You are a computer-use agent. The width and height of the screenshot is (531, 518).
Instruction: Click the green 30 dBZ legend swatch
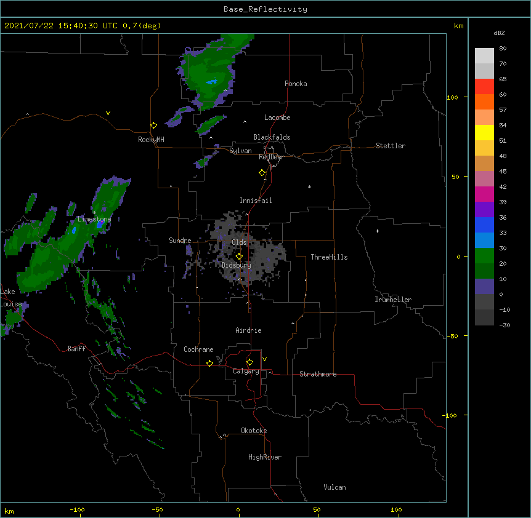pos(484,256)
